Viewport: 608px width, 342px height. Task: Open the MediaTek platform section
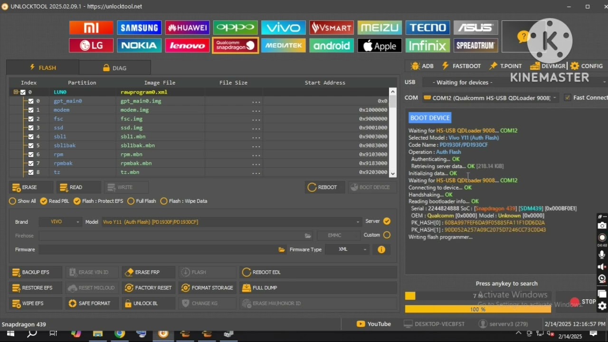click(283, 46)
